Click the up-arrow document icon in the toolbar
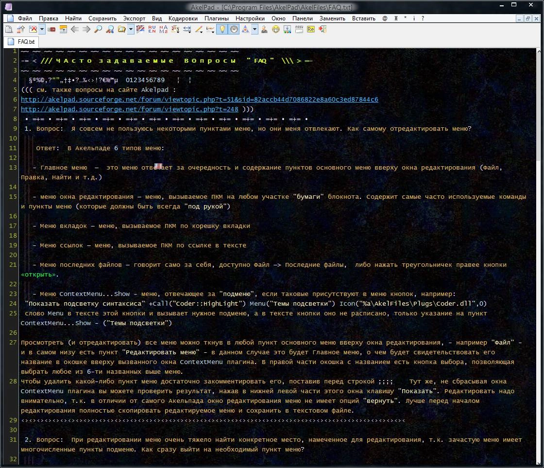Image resolution: width=544 pixels, height=468 pixels. (21, 30)
